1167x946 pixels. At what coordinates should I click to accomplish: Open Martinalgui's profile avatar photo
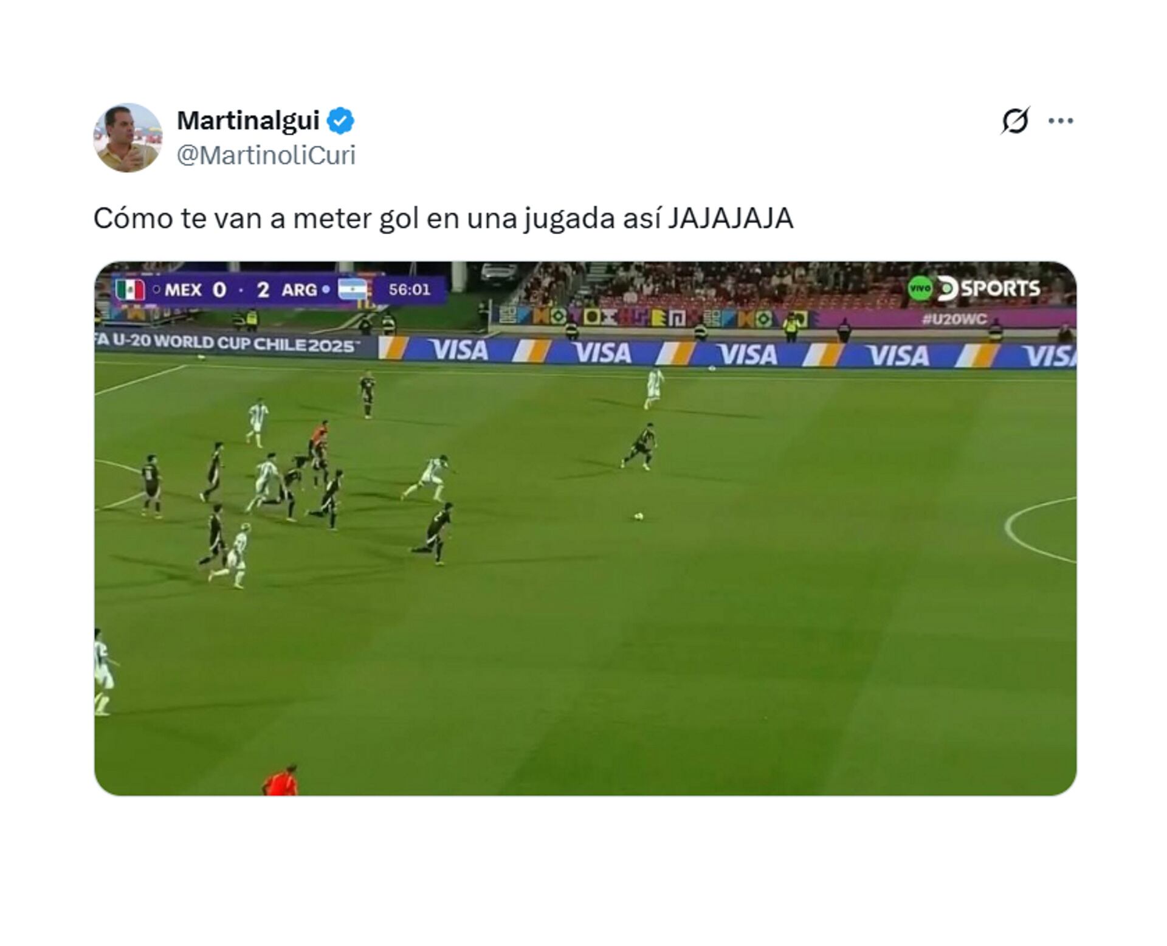point(128,137)
